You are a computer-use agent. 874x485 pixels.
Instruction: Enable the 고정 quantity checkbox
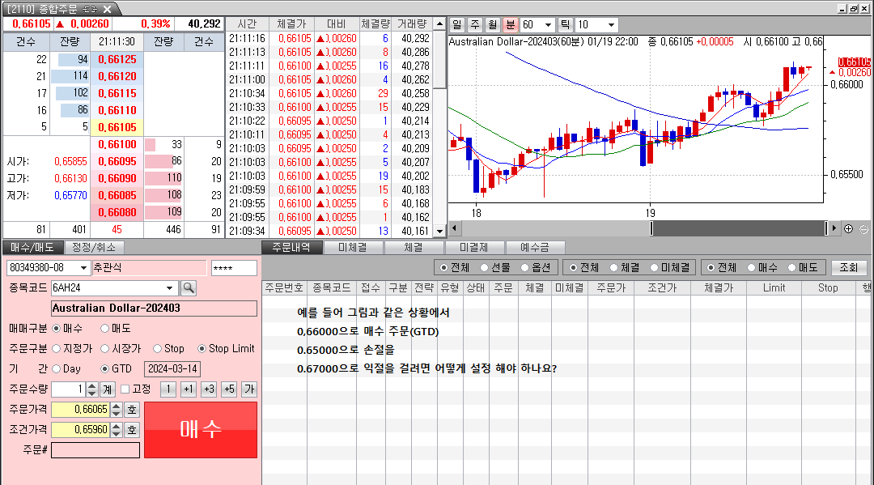point(125,389)
